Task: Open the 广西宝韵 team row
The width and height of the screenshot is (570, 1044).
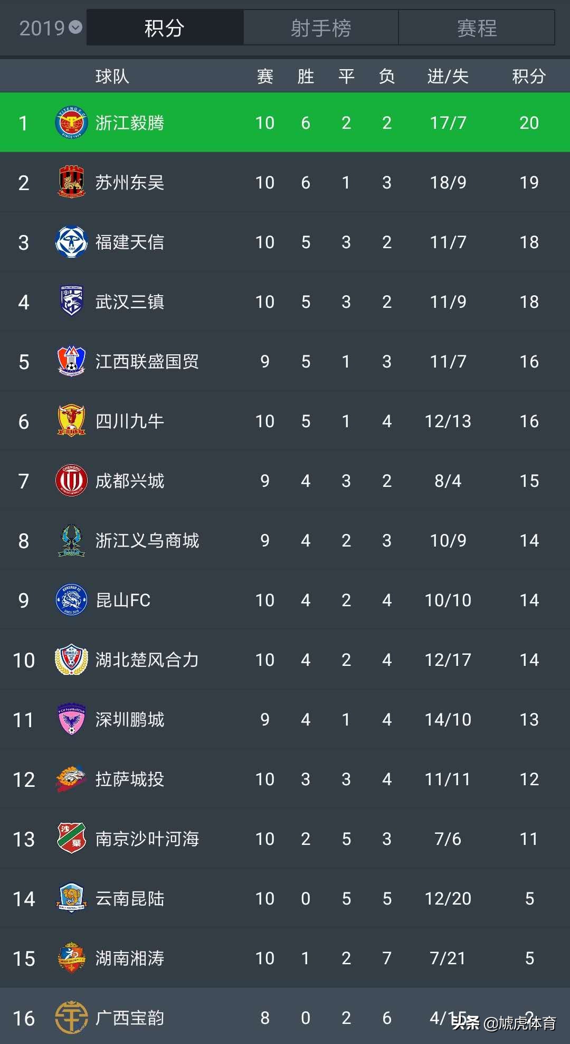Action: 285,1017
